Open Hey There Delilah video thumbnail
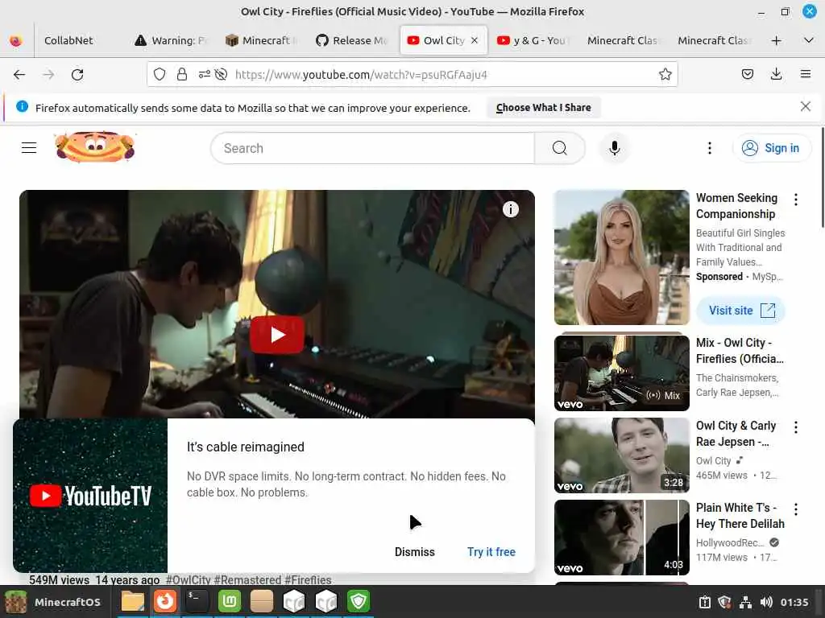Viewport: 825px width, 618px height. [x=621, y=538]
